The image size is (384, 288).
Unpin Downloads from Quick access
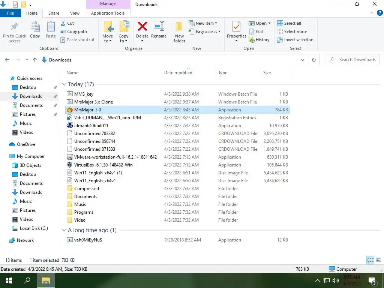(55, 96)
